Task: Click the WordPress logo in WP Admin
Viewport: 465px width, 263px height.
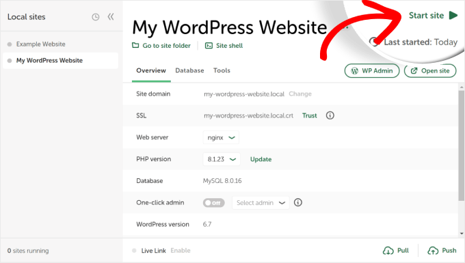Action: point(354,71)
